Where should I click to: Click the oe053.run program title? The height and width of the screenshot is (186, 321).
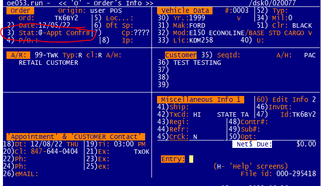[x=25, y=3]
